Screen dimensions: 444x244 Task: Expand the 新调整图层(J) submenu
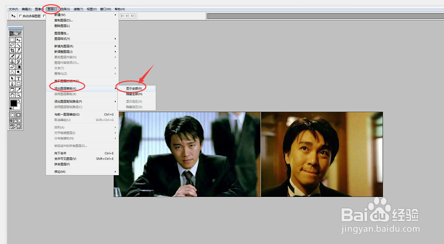[82, 52]
